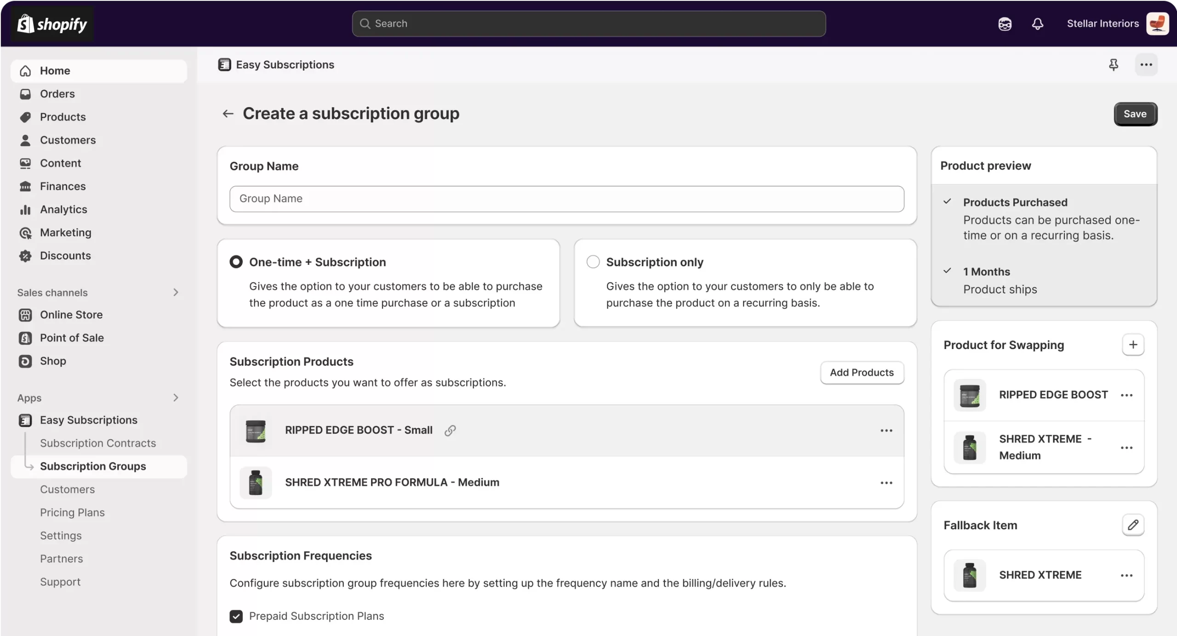Open options for SHRED XTREME PRO FORMULA - Medium row

click(x=886, y=482)
